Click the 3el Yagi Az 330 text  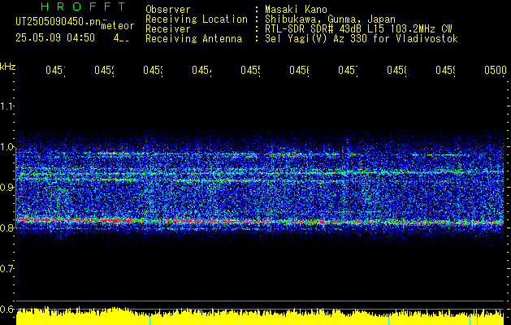[x=362, y=39]
